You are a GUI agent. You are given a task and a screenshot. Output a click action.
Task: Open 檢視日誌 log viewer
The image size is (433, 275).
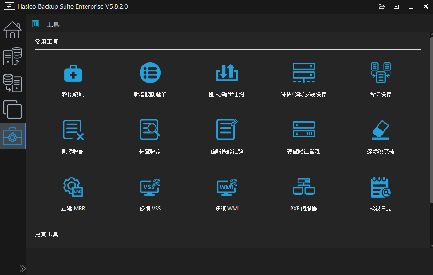coord(380,187)
